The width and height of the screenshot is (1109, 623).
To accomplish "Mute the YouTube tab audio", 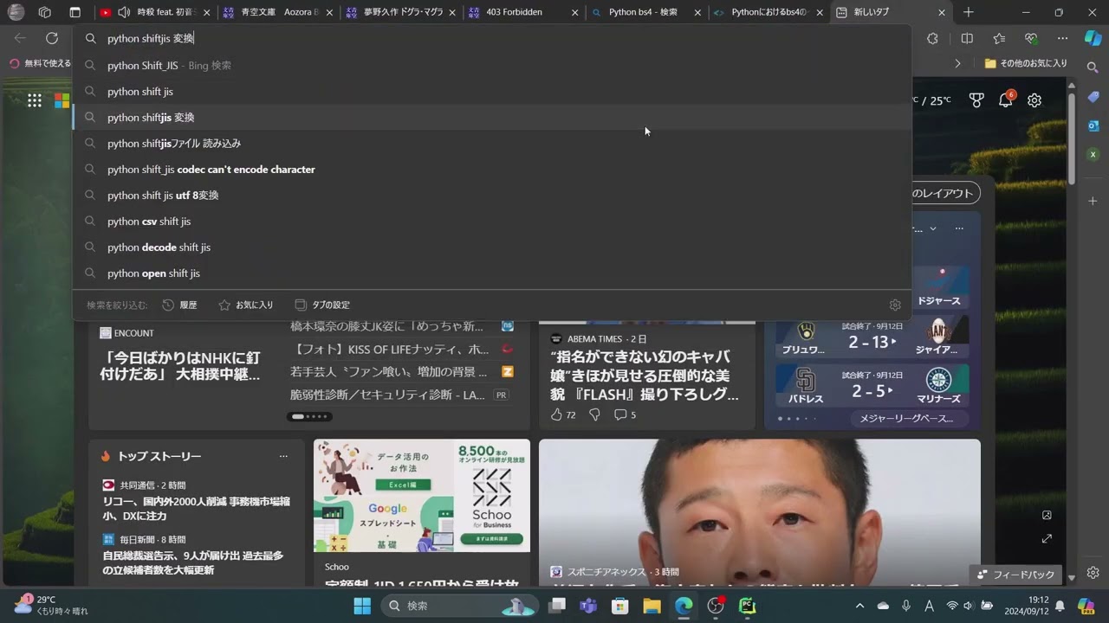I will (x=124, y=12).
